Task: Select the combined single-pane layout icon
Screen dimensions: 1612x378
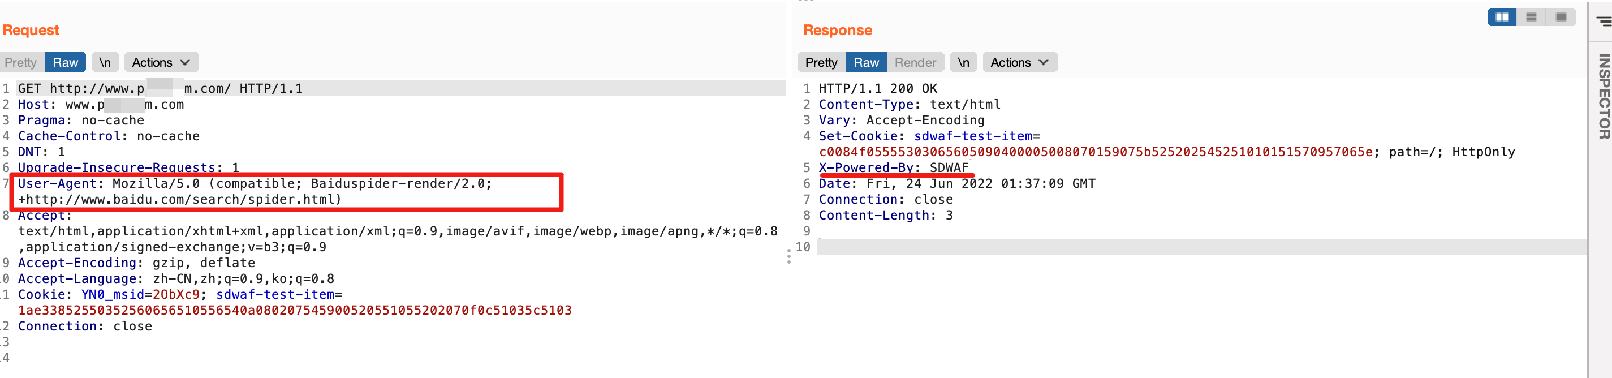Action: click(x=1561, y=17)
